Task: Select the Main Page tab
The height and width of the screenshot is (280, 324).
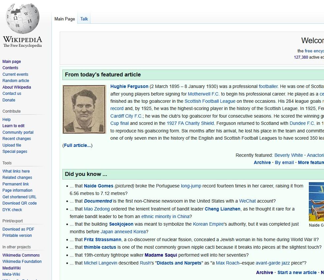Action: click(x=65, y=19)
